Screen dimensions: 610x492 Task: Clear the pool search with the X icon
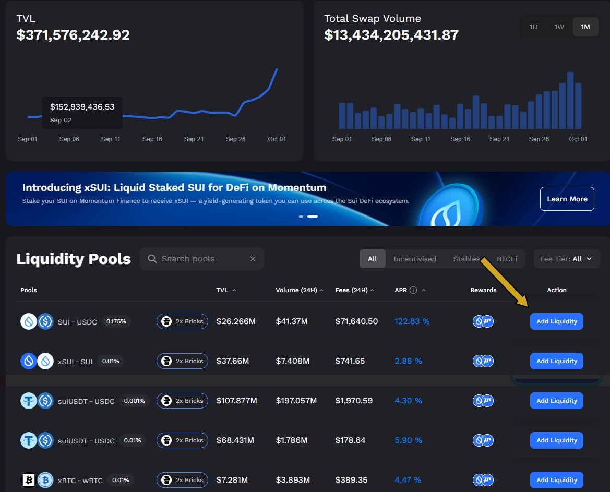click(x=253, y=259)
